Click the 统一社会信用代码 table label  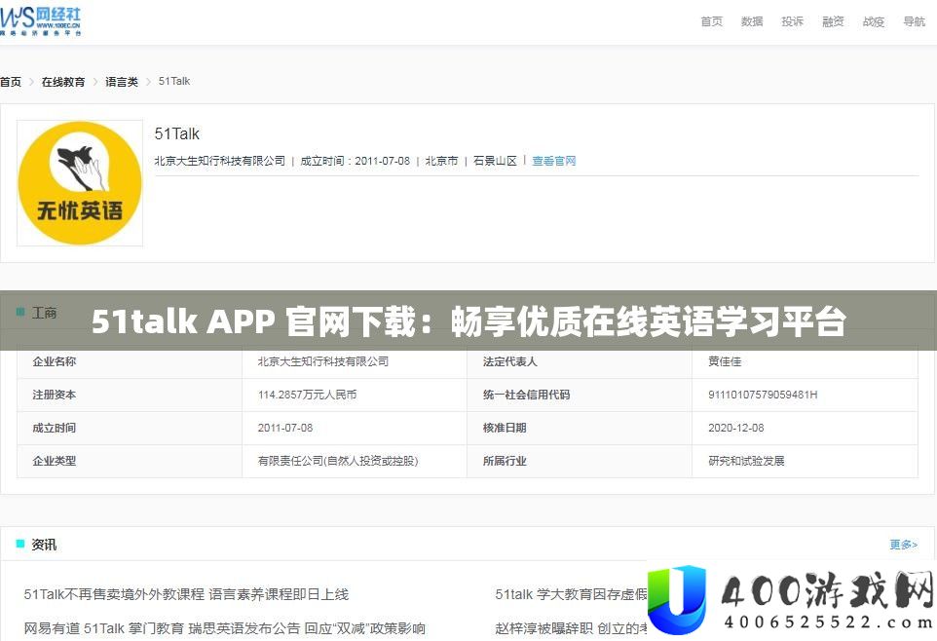coord(527,395)
